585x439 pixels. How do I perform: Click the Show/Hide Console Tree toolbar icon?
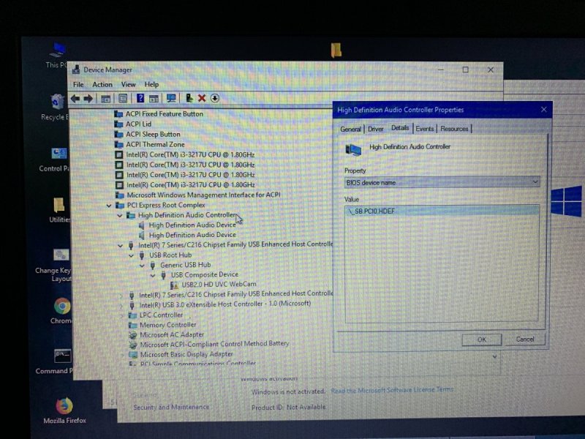pos(105,99)
